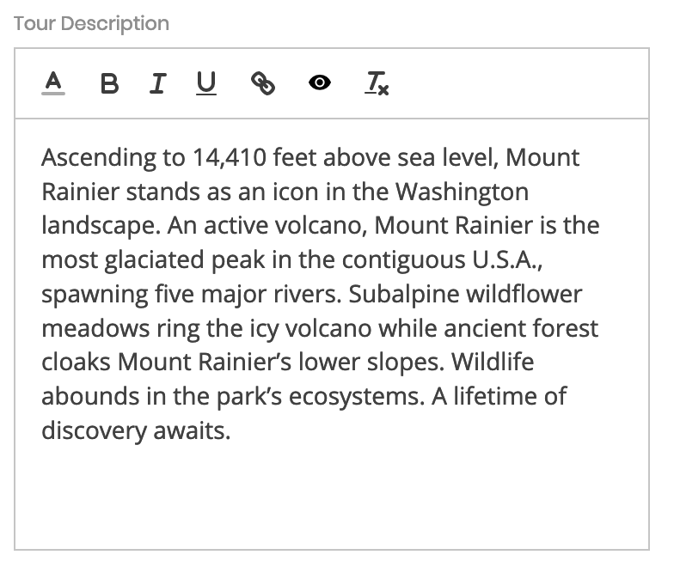
Task: Click the empty area below the description text
Action: click(x=332, y=494)
